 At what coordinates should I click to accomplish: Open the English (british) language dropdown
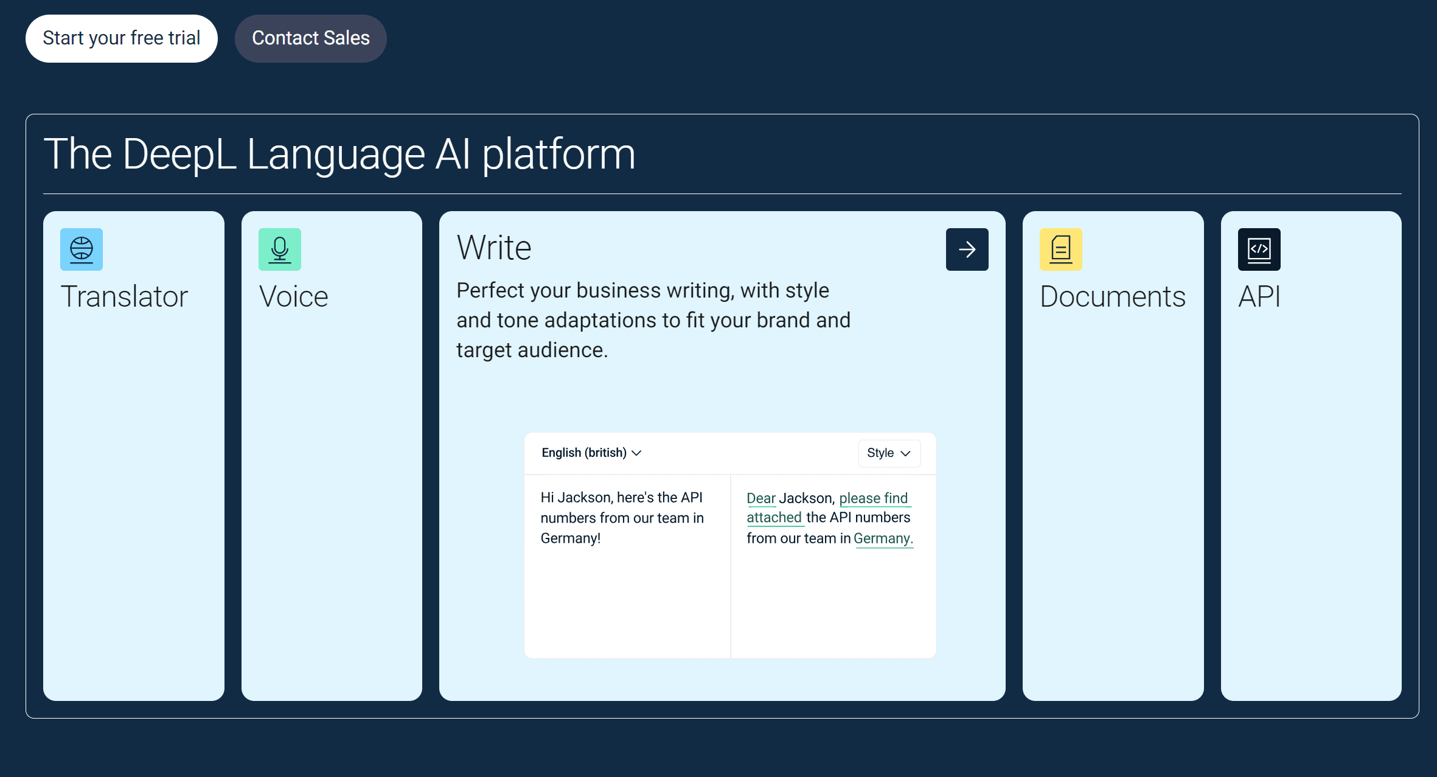click(x=591, y=453)
